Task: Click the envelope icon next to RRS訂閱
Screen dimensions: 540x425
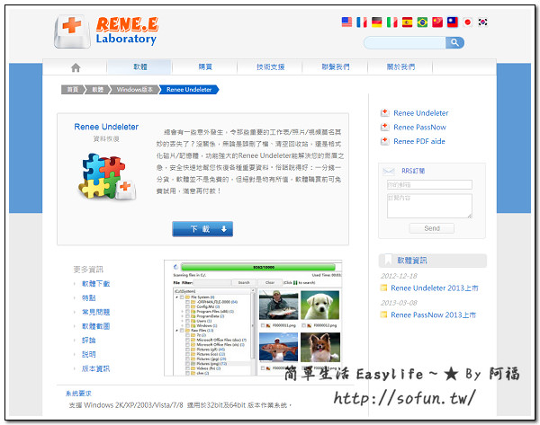Action: tap(389, 171)
